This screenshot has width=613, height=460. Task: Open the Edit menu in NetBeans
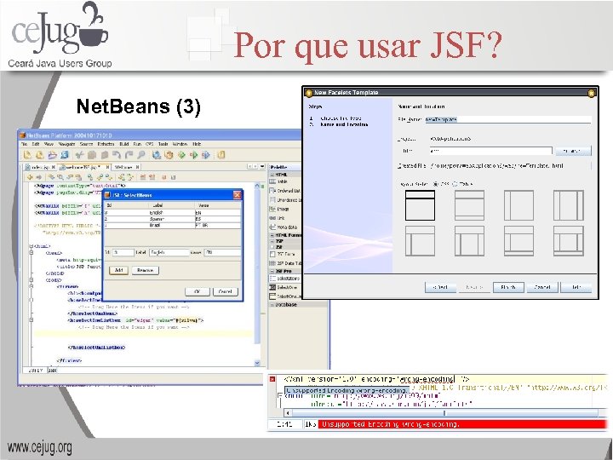36,144
